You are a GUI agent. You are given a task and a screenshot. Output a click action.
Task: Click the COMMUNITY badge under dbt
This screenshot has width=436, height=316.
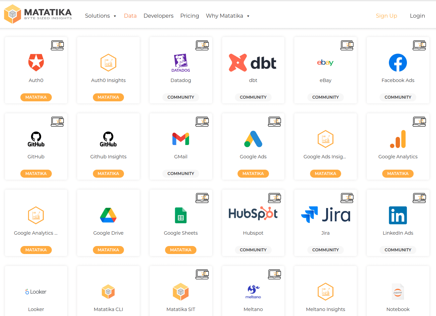point(253,97)
